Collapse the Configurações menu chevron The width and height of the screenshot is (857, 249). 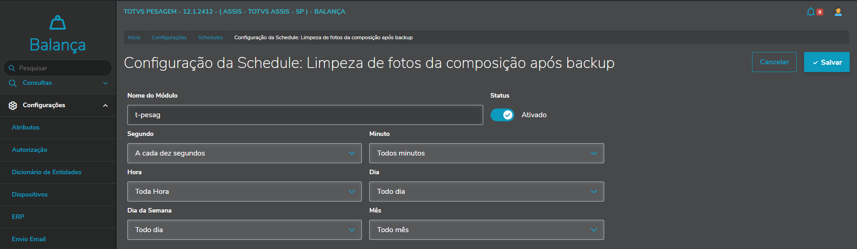click(105, 105)
